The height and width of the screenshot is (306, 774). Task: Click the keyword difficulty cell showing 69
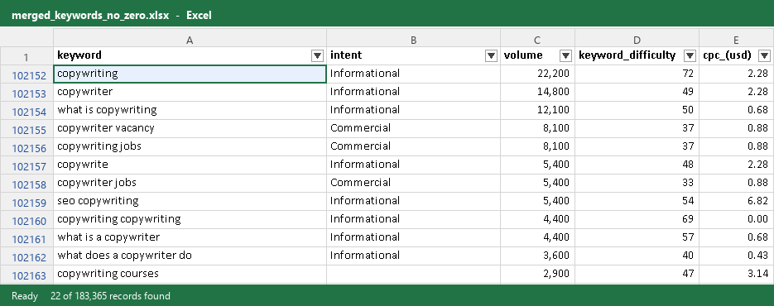click(637, 220)
